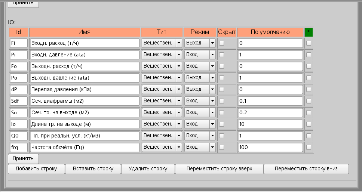
Task: Click the Принять button below the table
Action: pos(23,158)
